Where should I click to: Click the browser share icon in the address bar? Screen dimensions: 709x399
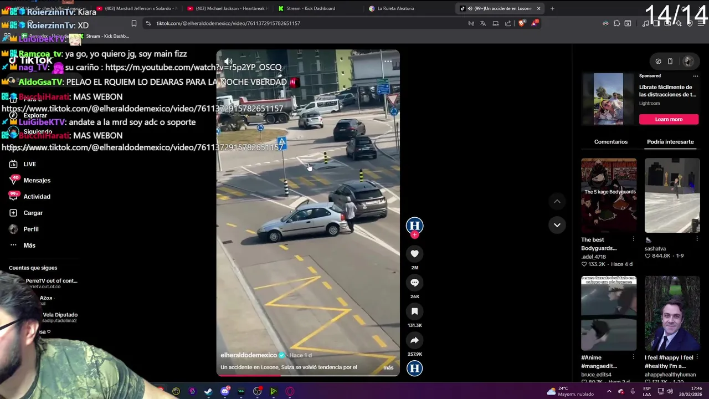click(x=508, y=23)
